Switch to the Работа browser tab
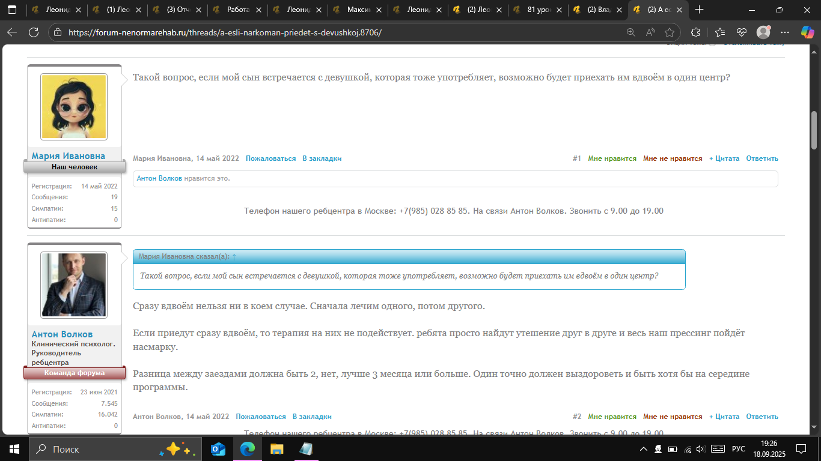 238,10
